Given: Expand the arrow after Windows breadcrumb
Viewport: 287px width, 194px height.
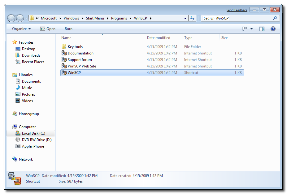Looking at the screenshot, I should (83, 18).
